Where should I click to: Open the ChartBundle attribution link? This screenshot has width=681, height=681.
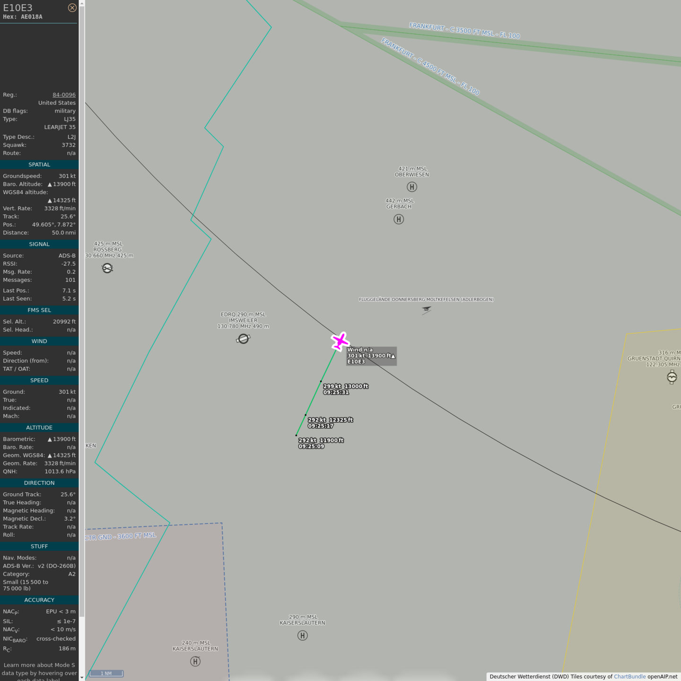(x=629, y=676)
